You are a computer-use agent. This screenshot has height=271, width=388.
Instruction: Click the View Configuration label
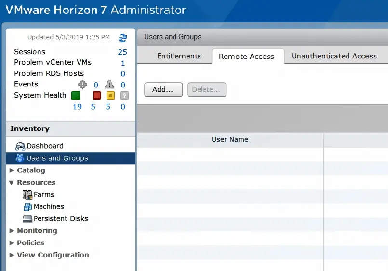pyautogui.click(x=53, y=255)
